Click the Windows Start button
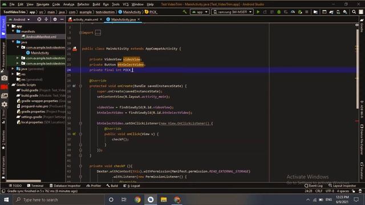This screenshot has width=365, height=205. click(x=6, y=200)
